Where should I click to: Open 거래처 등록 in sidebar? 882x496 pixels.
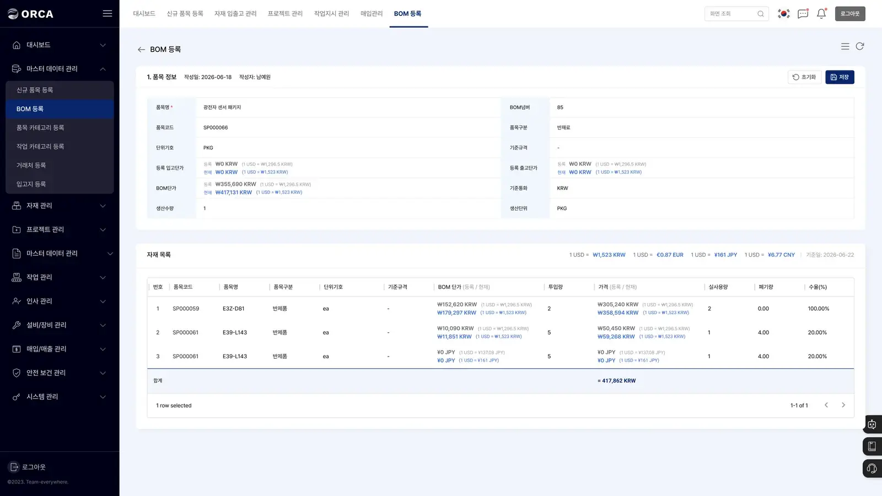pos(60,165)
